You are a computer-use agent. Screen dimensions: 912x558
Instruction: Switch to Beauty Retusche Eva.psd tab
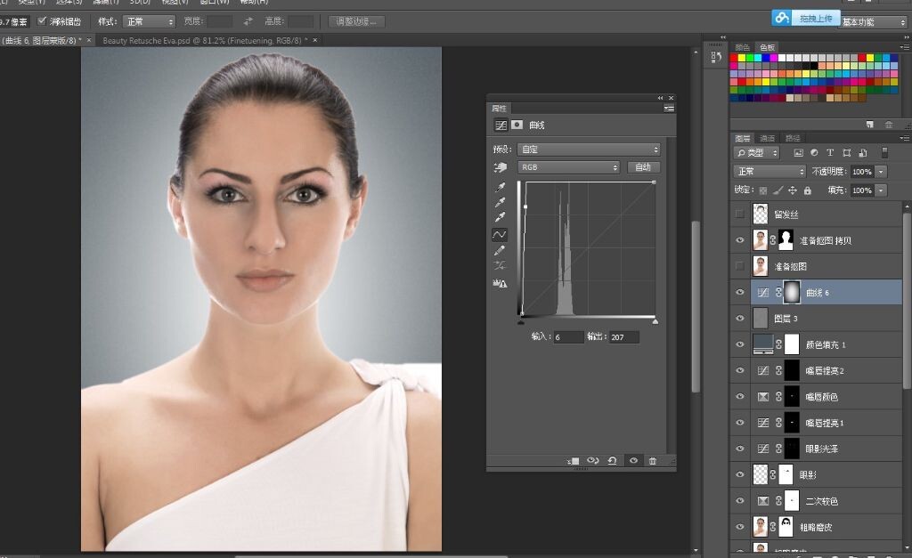click(x=205, y=41)
